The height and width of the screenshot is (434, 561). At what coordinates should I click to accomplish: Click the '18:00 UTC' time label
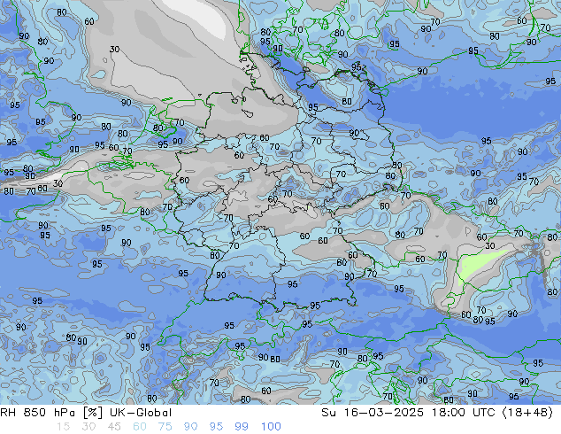coord(464,413)
